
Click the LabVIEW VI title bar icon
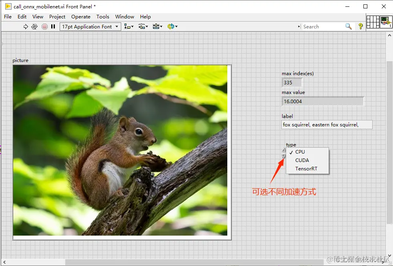(8, 6)
